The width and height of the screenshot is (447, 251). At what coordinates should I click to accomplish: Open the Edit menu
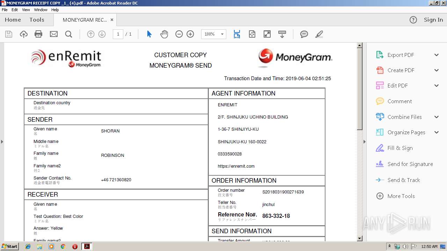[15, 10]
